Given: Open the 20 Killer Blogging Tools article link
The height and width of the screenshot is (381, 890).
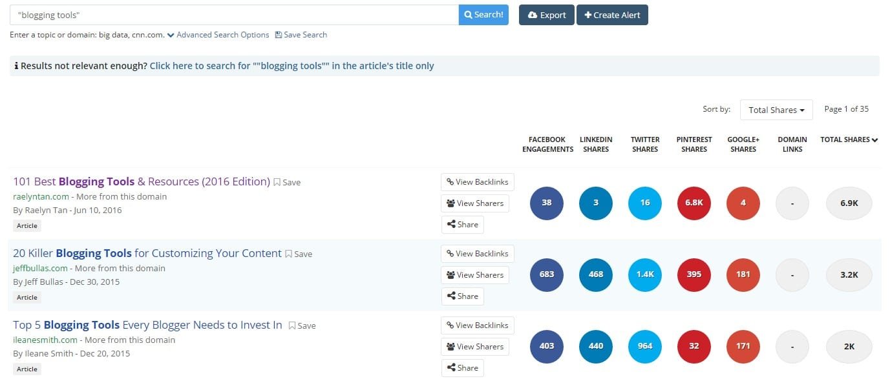Looking at the screenshot, I should [x=147, y=253].
